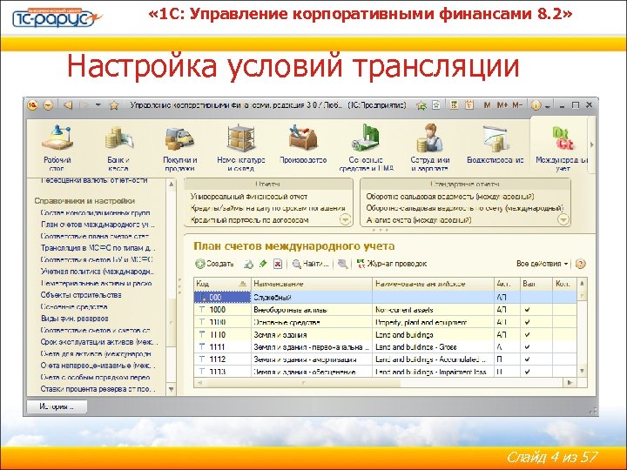Open Состав консолидационных групп link

[95, 213]
